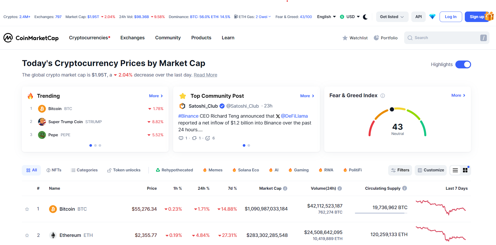The height and width of the screenshot is (245, 496).
Task: Click the comment icon on community post
Action: pyautogui.click(x=181, y=138)
